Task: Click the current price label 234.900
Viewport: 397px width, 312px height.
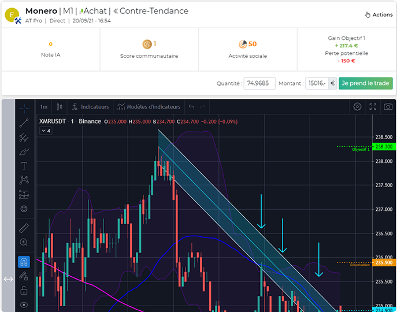Action: (x=384, y=310)
